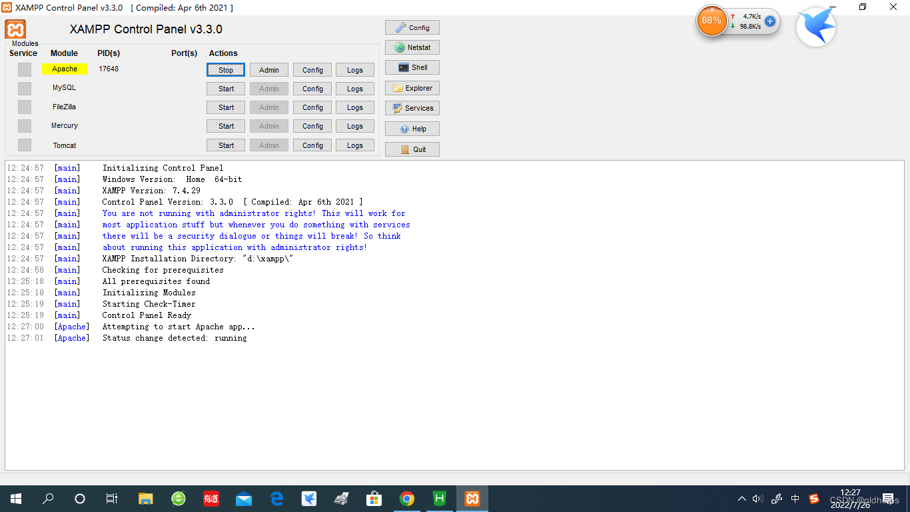Viewport: 910px width, 512px height.
Task: Open the Help dialog
Action: pos(412,128)
